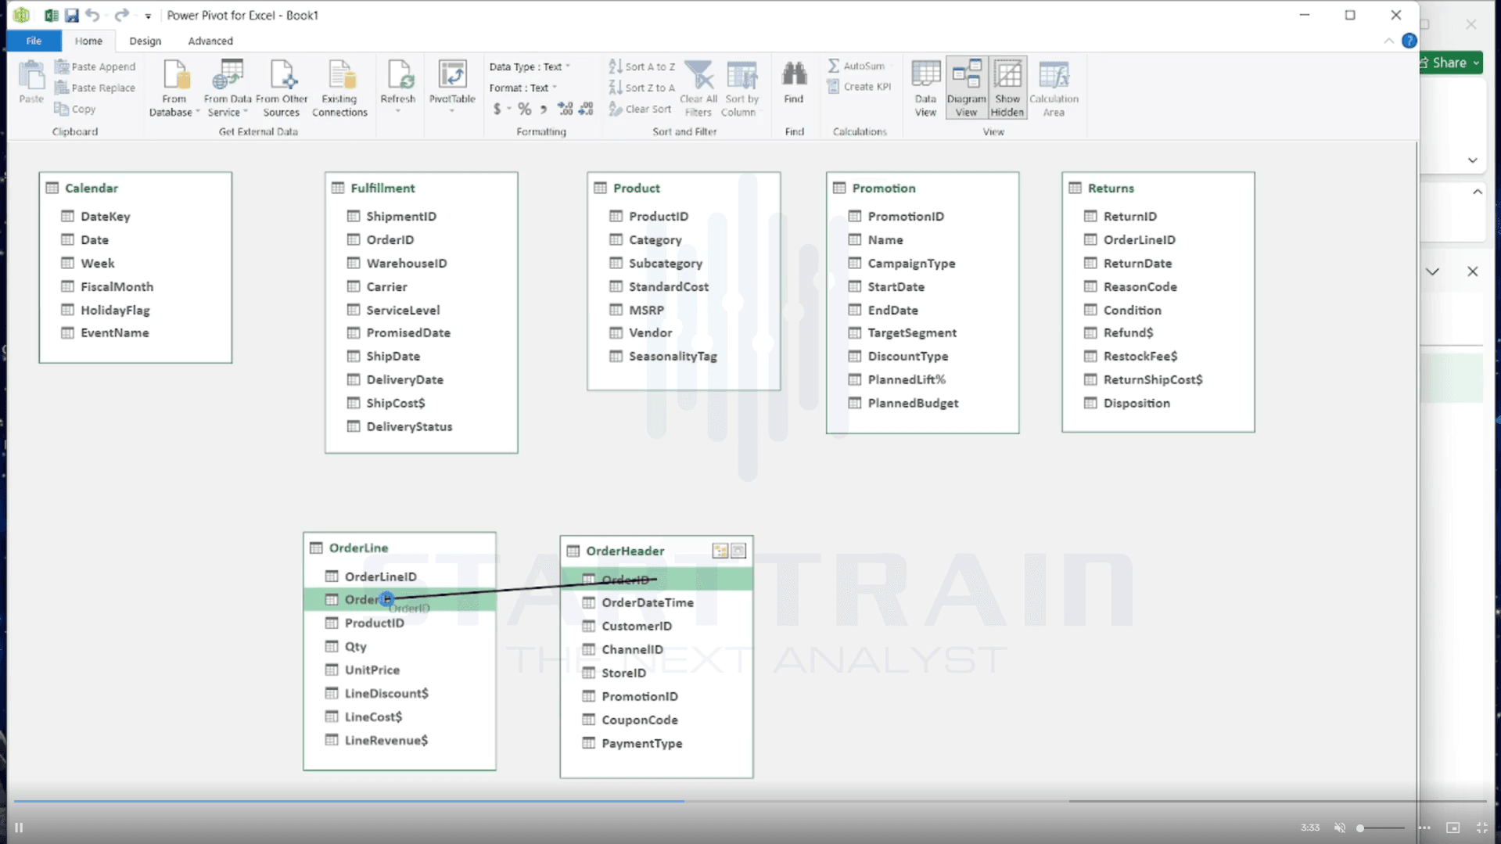Open Quick Access Toolbar customize dropdown
Viewport: 1501px width, 844px height.
click(148, 16)
